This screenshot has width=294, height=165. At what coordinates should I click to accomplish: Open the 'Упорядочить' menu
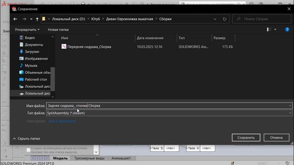click(27, 29)
